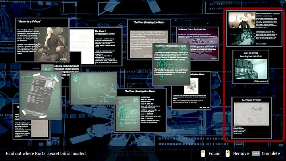Select the "Matter Is a Prison" article card
The height and width of the screenshot is (161, 286).
tap(42, 39)
